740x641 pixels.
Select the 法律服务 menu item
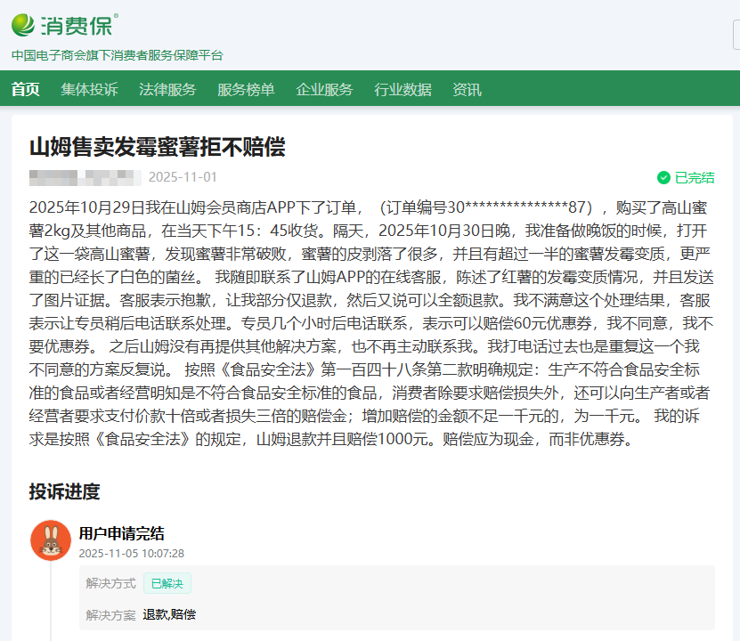coord(167,90)
